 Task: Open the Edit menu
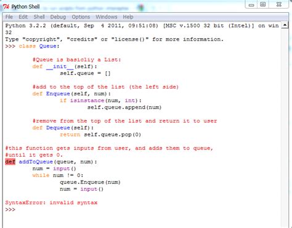pyautogui.click(x=23, y=17)
